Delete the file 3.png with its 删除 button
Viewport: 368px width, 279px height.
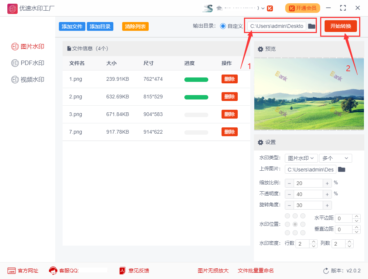229,114
